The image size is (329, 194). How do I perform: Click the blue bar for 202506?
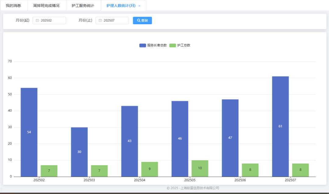tap(230, 138)
